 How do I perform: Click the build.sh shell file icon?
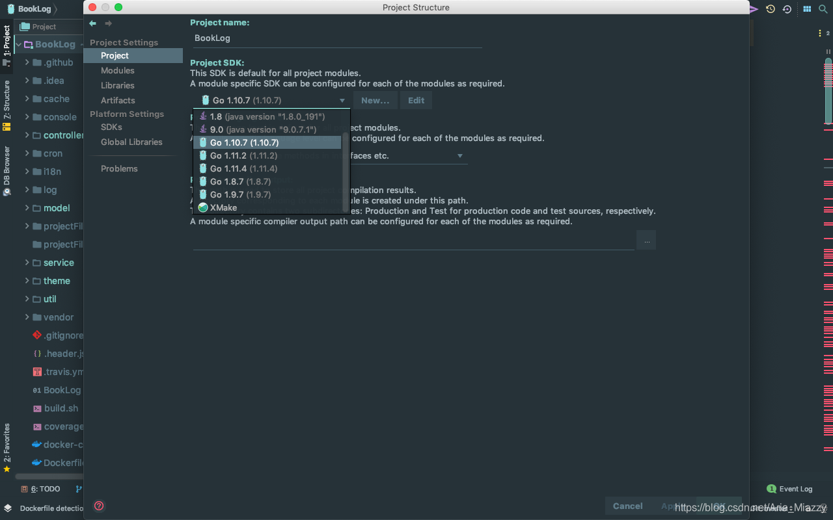pos(37,408)
